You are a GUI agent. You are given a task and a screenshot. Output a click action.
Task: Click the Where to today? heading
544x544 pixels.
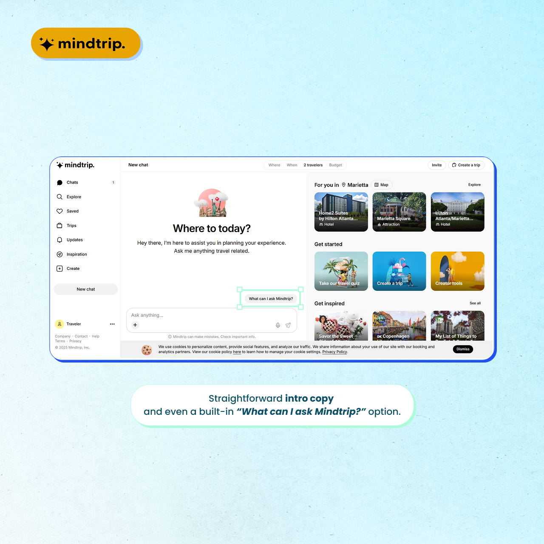[212, 229]
